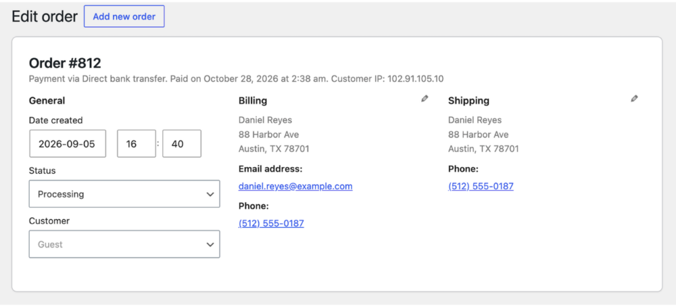Open the Status dropdown showing Processing

(x=124, y=194)
